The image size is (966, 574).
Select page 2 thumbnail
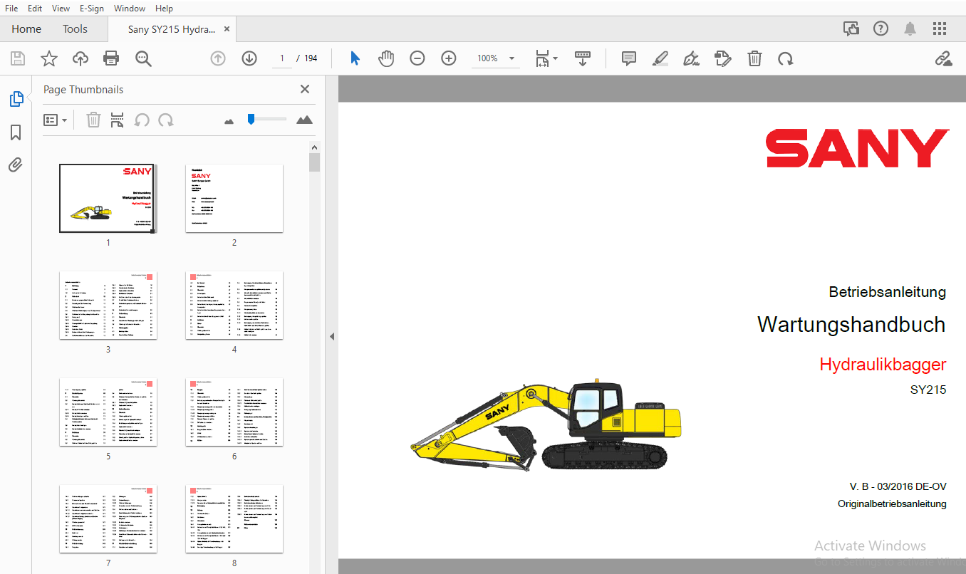(234, 198)
